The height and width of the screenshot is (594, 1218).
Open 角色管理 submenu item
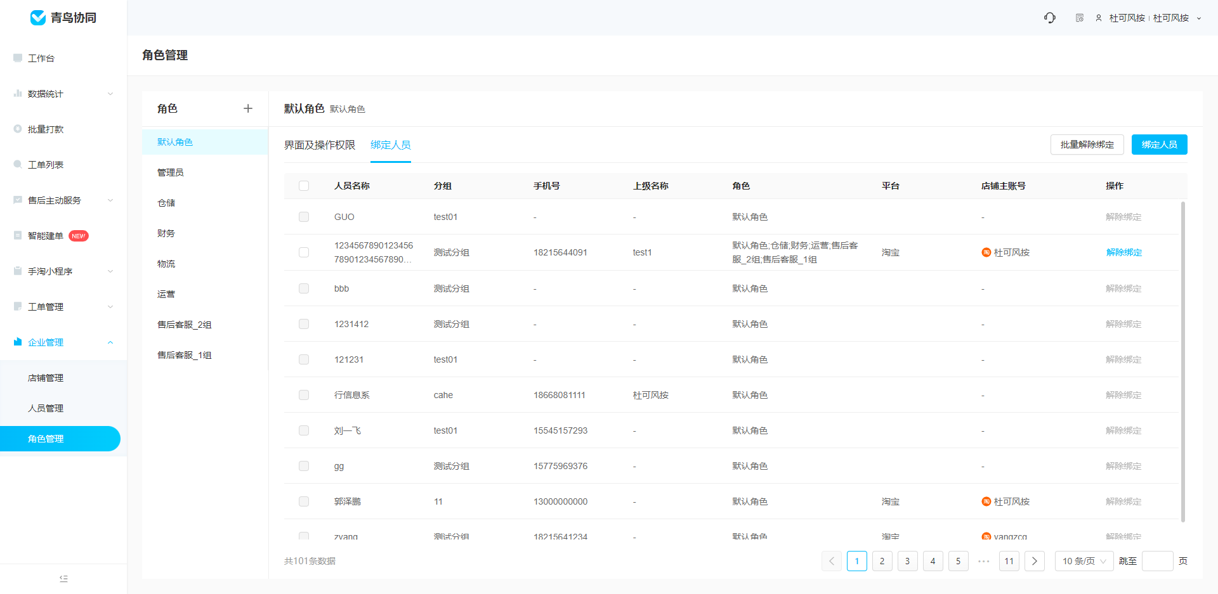click(x=60, y=439)
